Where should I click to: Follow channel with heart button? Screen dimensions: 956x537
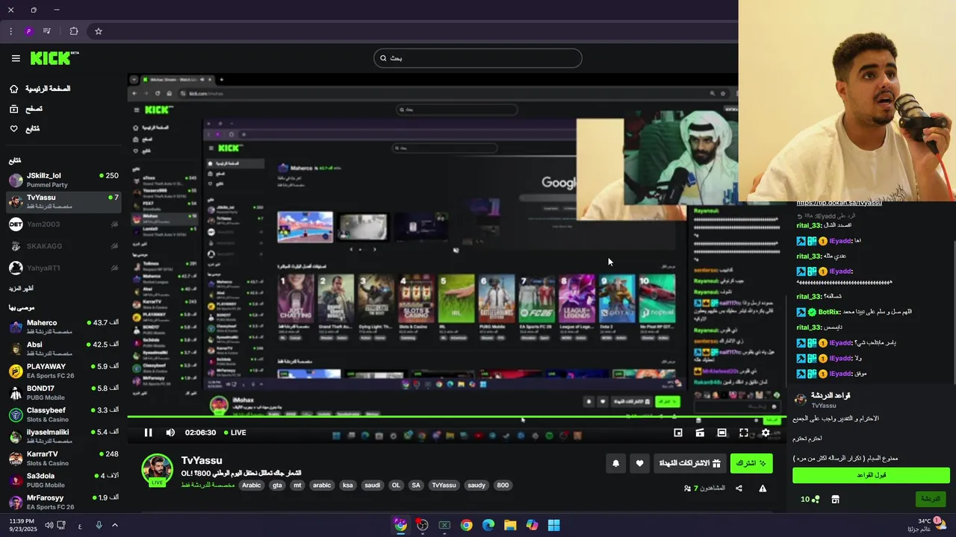tap(639, 463)
